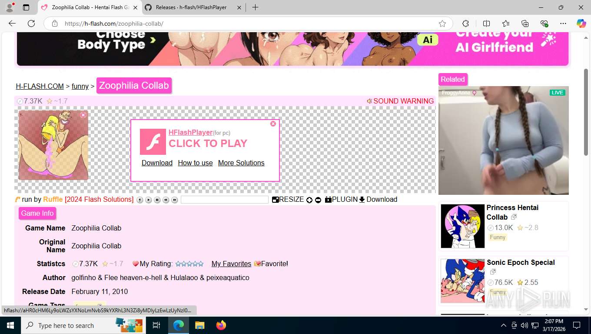This screenshot has height=334, width=591.
Task: Click the Zoophilia Collab title badge
Action: pos(134,85)
